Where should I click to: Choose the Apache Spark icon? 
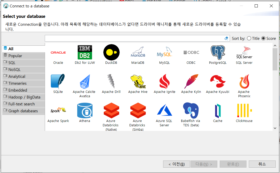pos(58,110)
